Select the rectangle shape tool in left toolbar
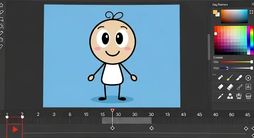 pos(1,19)
